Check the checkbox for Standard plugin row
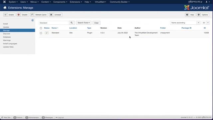This screenshot has width=213, height=120. [41, 33]
